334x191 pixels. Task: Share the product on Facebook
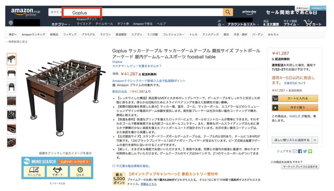click(300, 151)
